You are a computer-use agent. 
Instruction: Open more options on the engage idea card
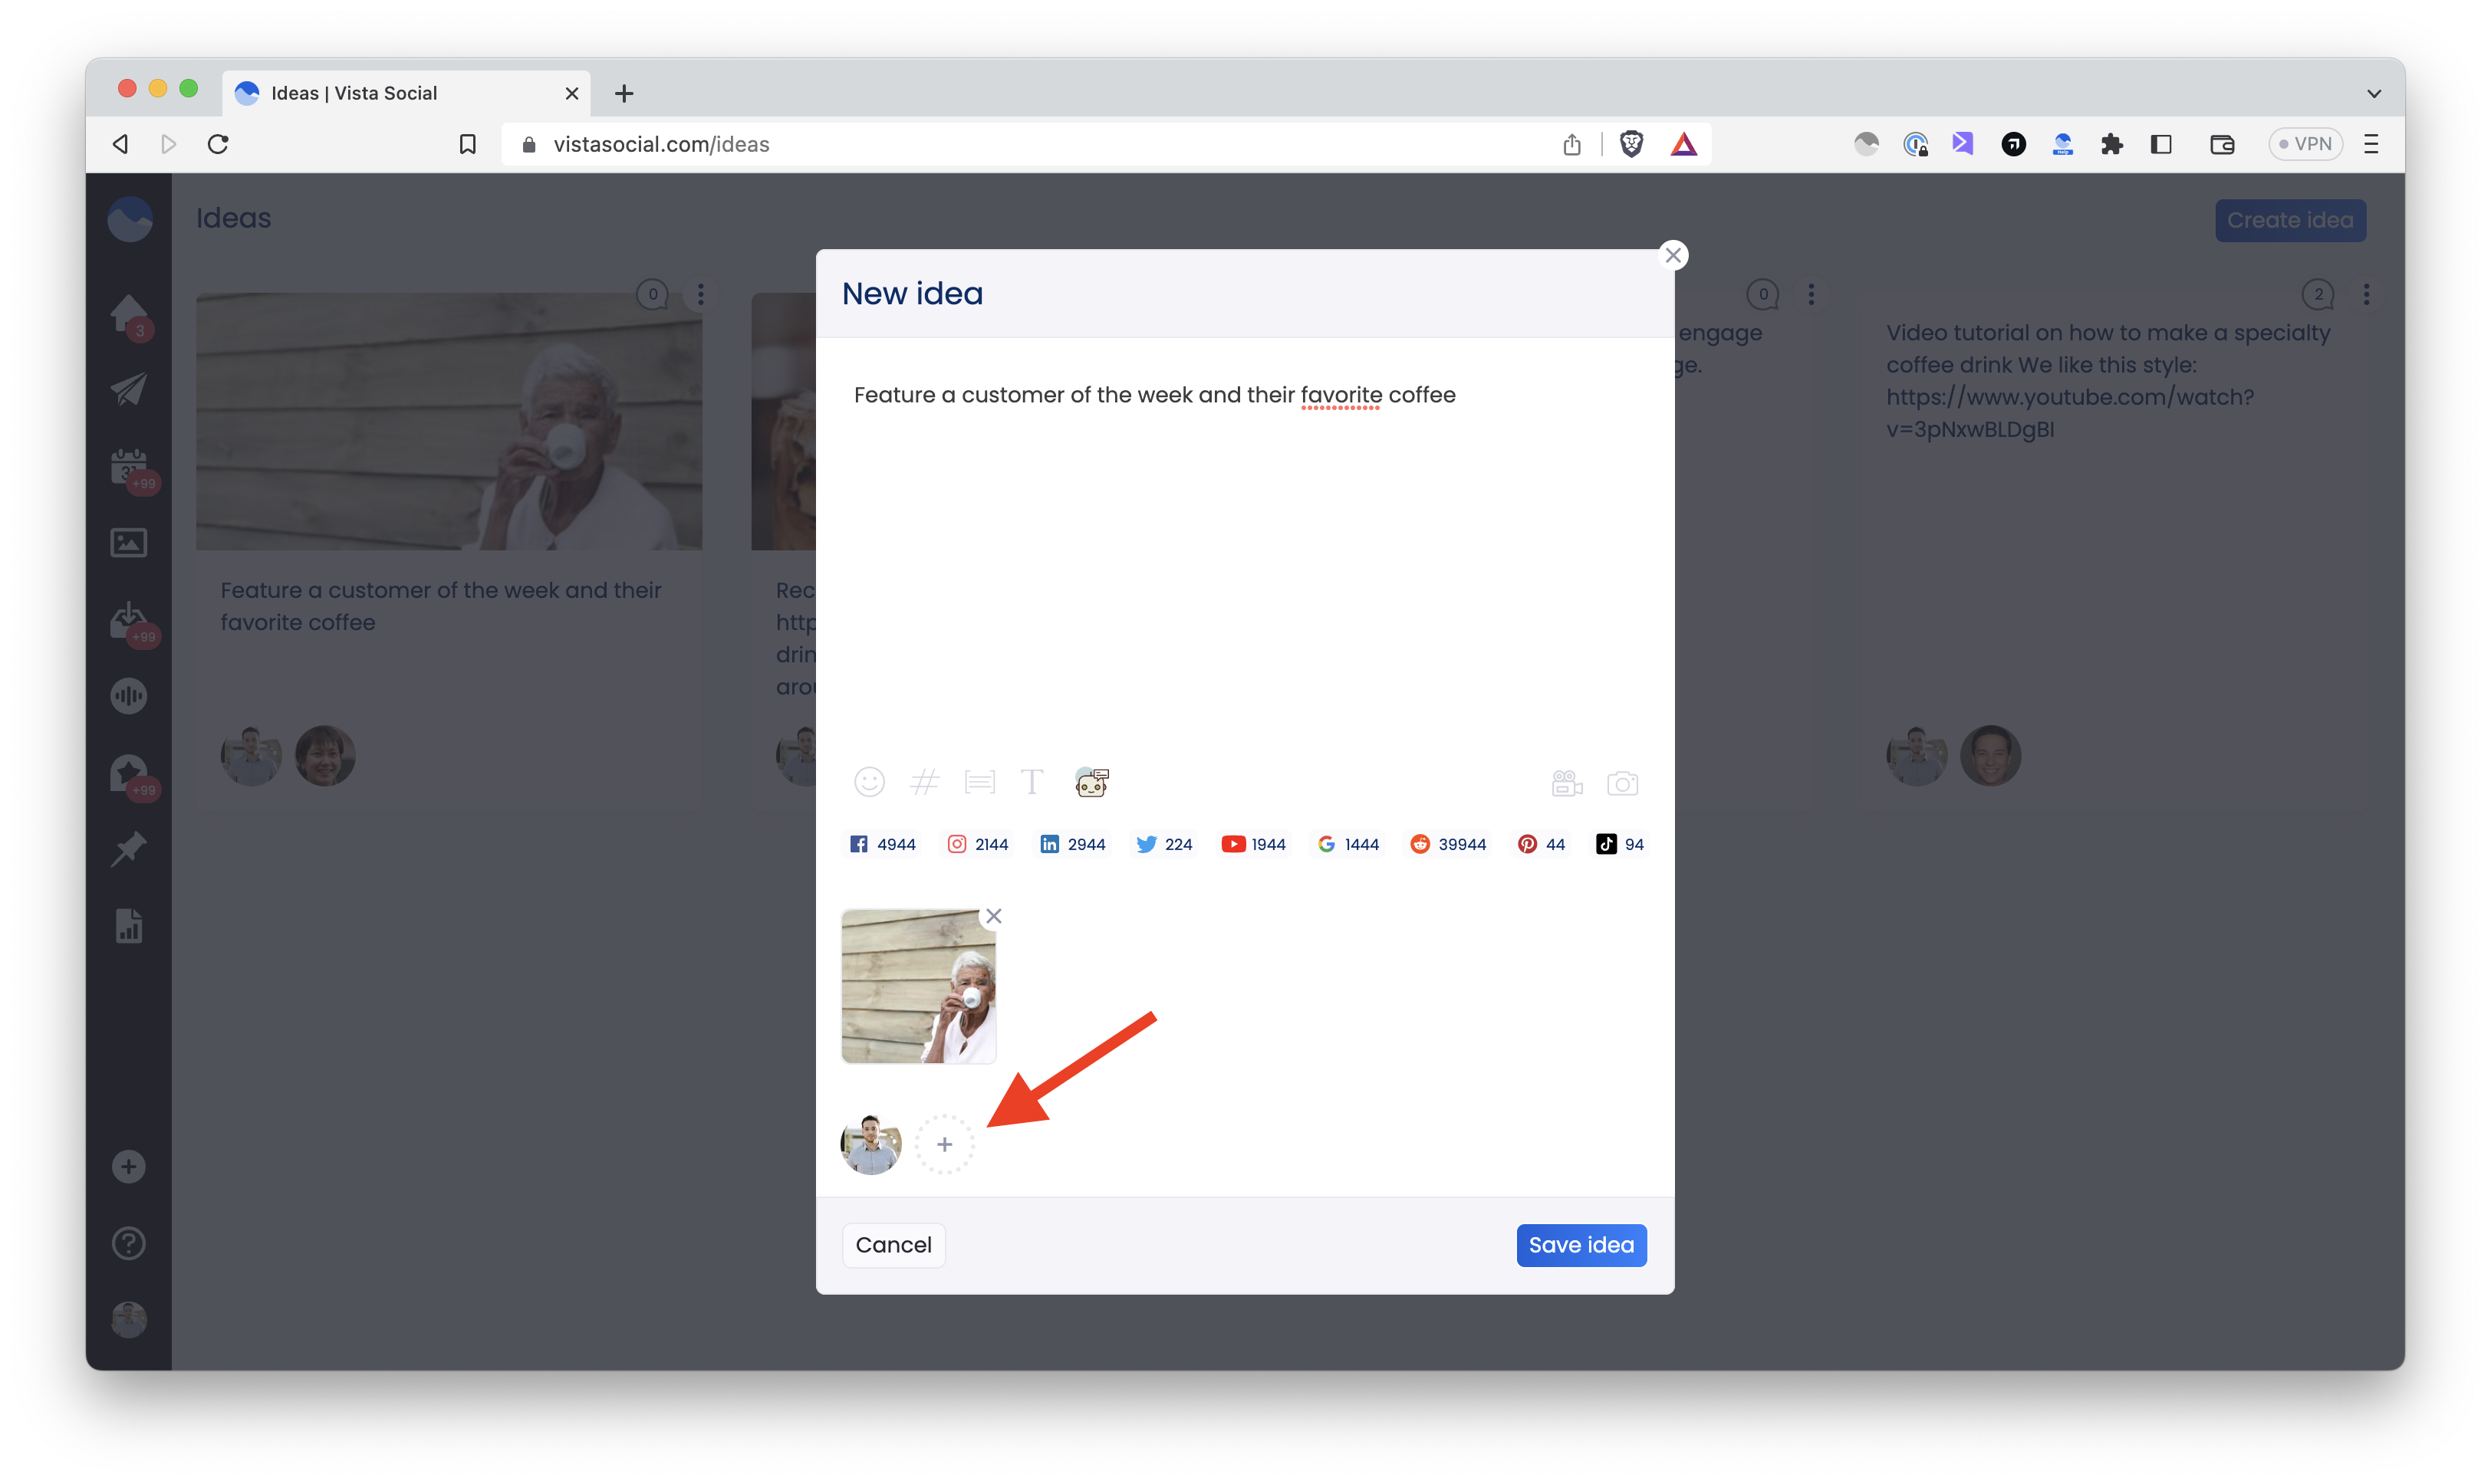[x=1811, y=294]
